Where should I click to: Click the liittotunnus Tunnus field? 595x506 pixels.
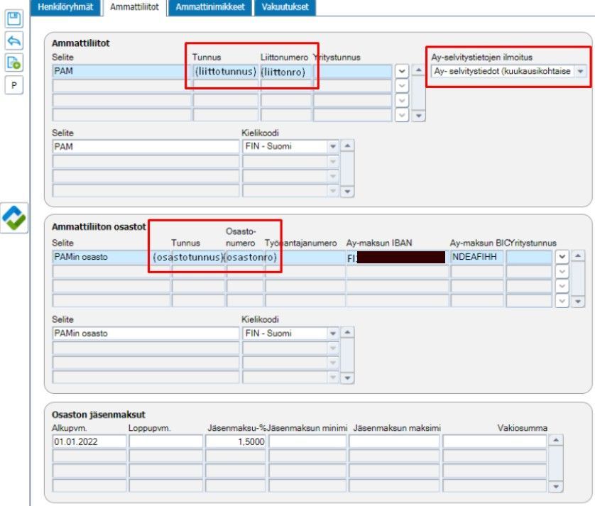pyautogui.click(x=225, y=71)
